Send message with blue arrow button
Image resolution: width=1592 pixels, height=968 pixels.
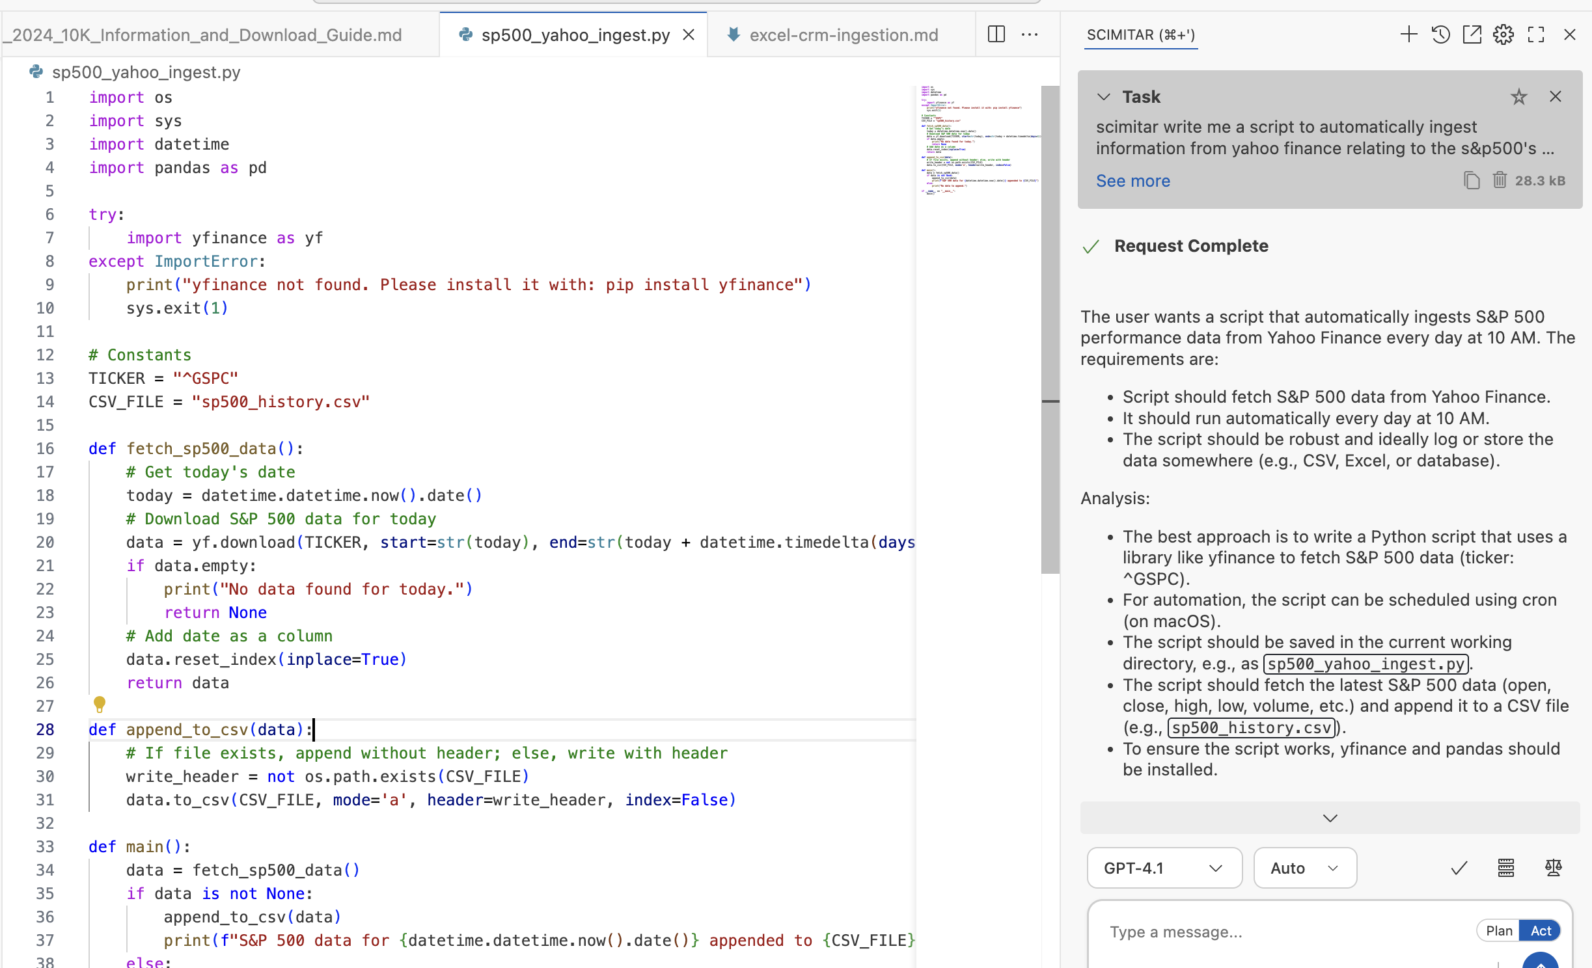1540,961
